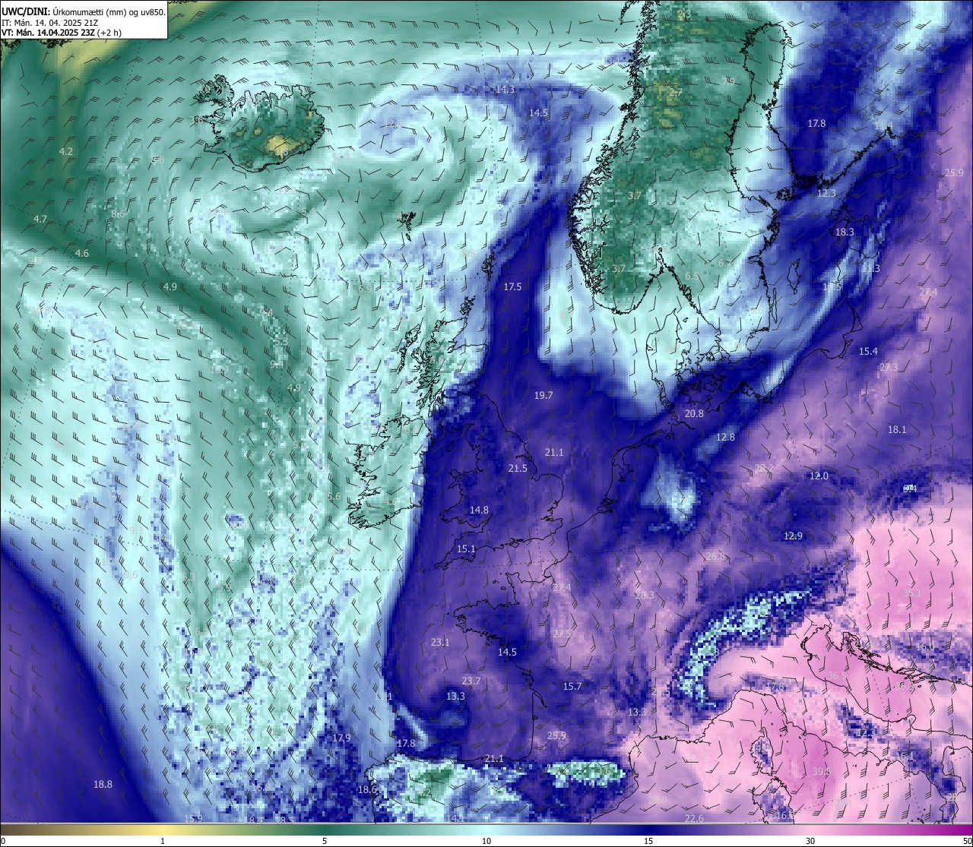Click the "1" tick on the color scale
The image size is (973, 847).
pyautogui.click(x=163, y=841)
